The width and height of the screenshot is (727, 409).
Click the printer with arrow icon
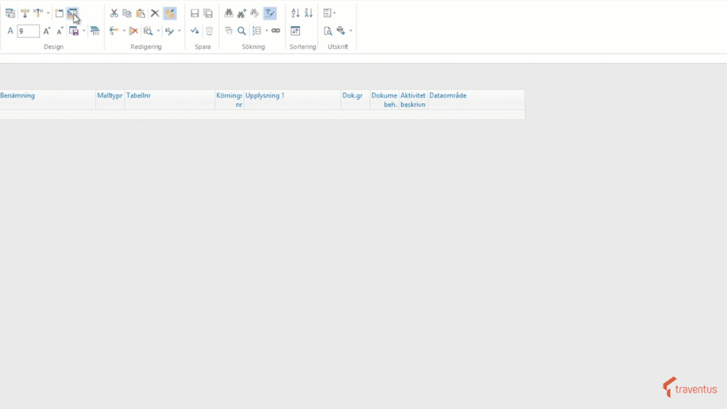point(341,31)
